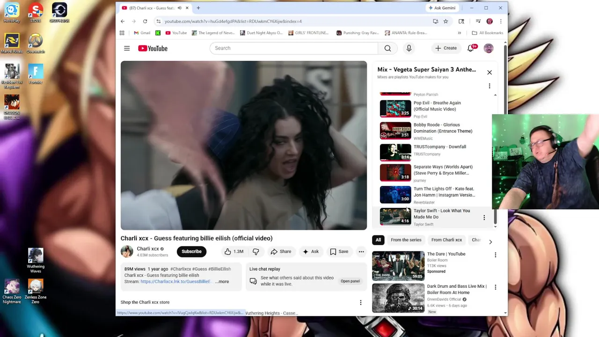Open options for The Dare video
The image size is (599, 337).
tap(495, 255)
